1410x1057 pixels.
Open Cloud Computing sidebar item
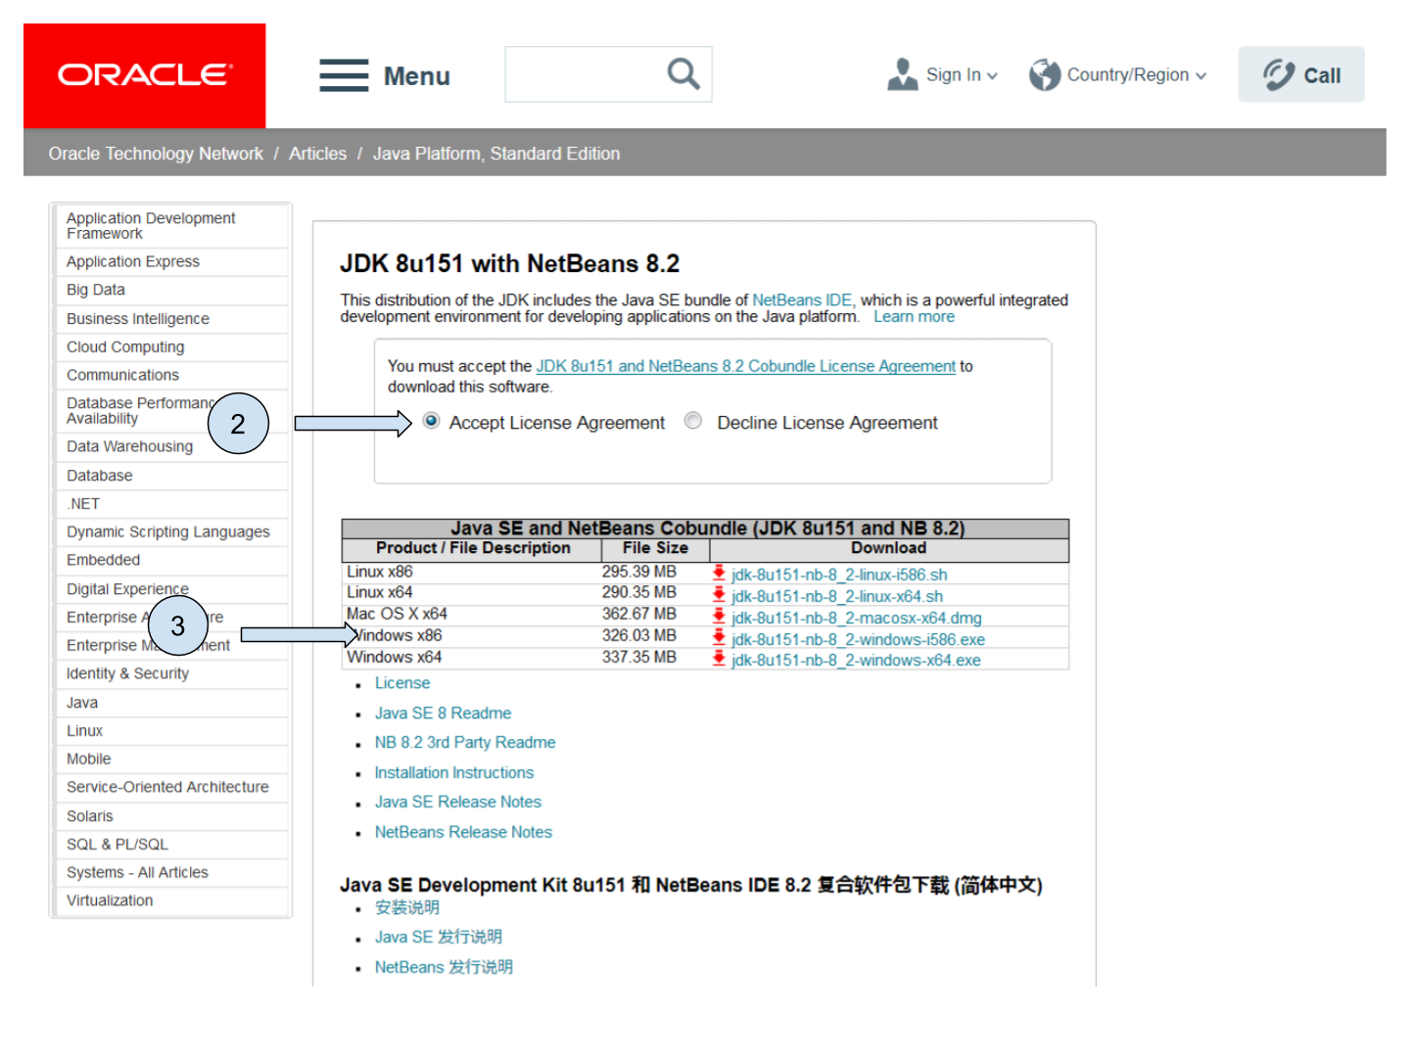172,347
